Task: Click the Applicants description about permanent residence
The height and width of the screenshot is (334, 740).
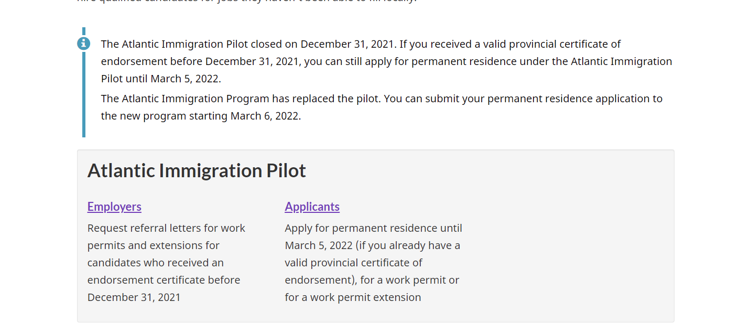Action: tap(374, 263)
